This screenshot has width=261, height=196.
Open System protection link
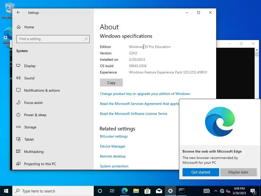tap(114, 166)
